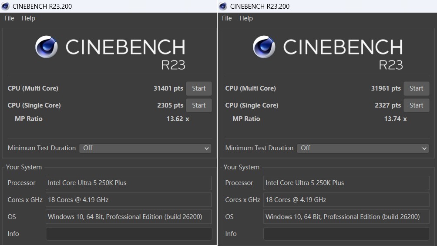The image size is (437, 246).
Task: Click the empty Info field in the 31961 pts window
Action: point(346,234)
